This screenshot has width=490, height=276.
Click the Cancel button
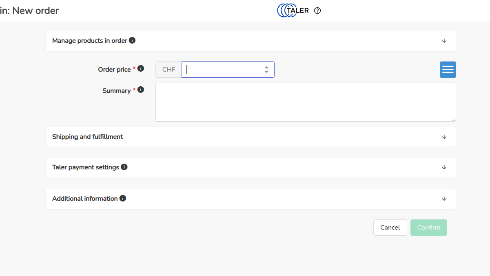[x=390, y=228]
